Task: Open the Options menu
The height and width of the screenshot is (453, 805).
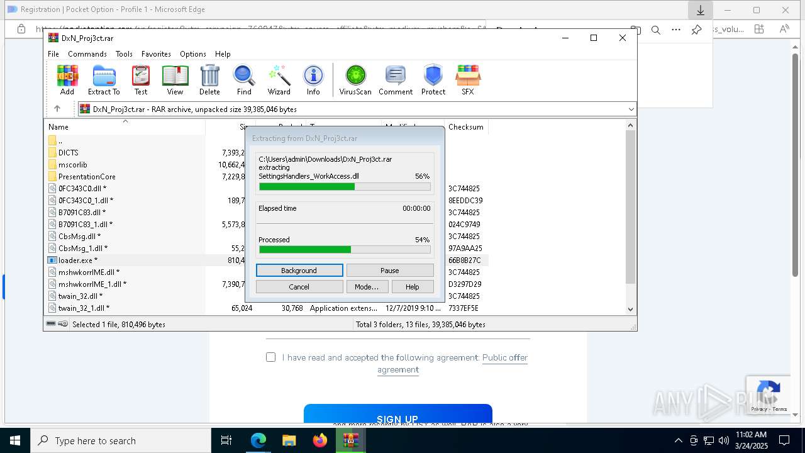Action: click(193, 54)
